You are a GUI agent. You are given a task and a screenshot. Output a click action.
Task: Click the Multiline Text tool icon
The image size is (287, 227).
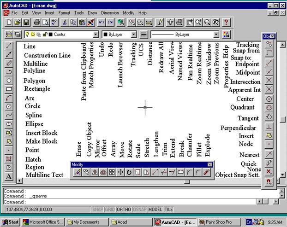[9, 176]
